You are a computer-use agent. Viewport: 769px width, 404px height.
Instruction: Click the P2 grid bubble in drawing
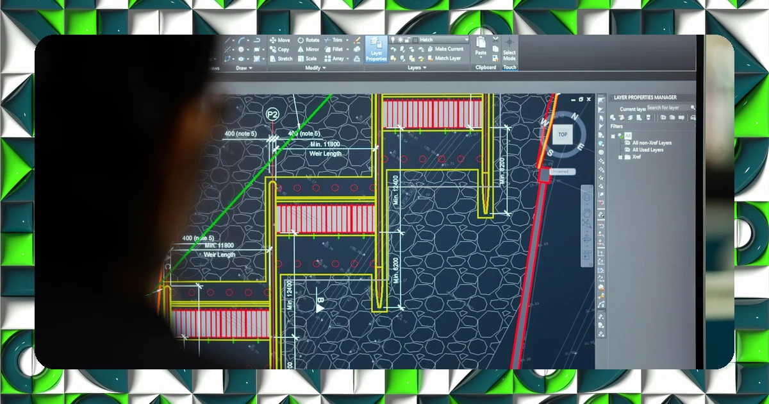[x=273, y=115]
